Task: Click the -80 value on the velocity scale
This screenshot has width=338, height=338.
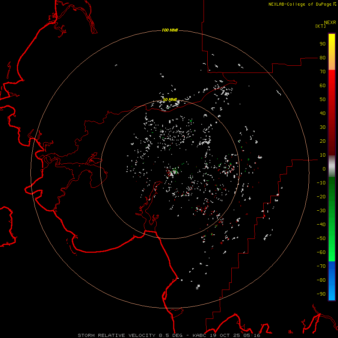Action: pyautogui.click(x=321, y=280)
